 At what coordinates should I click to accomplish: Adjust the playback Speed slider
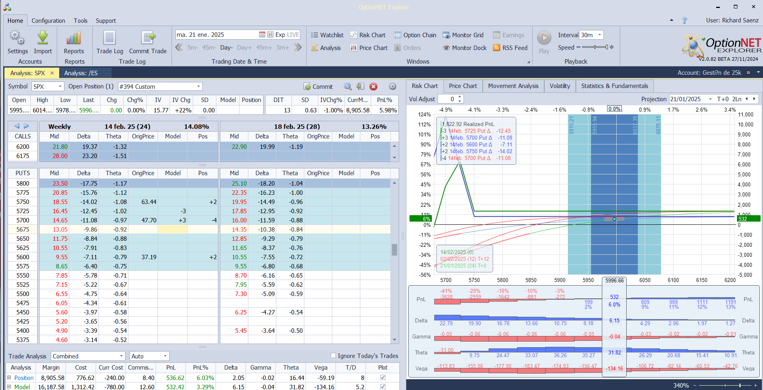coord(595,47)
